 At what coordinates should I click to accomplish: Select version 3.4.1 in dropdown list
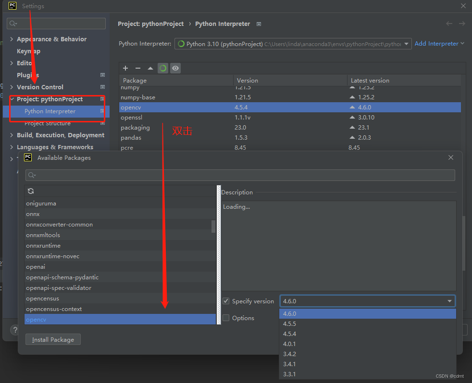point(368,364)
